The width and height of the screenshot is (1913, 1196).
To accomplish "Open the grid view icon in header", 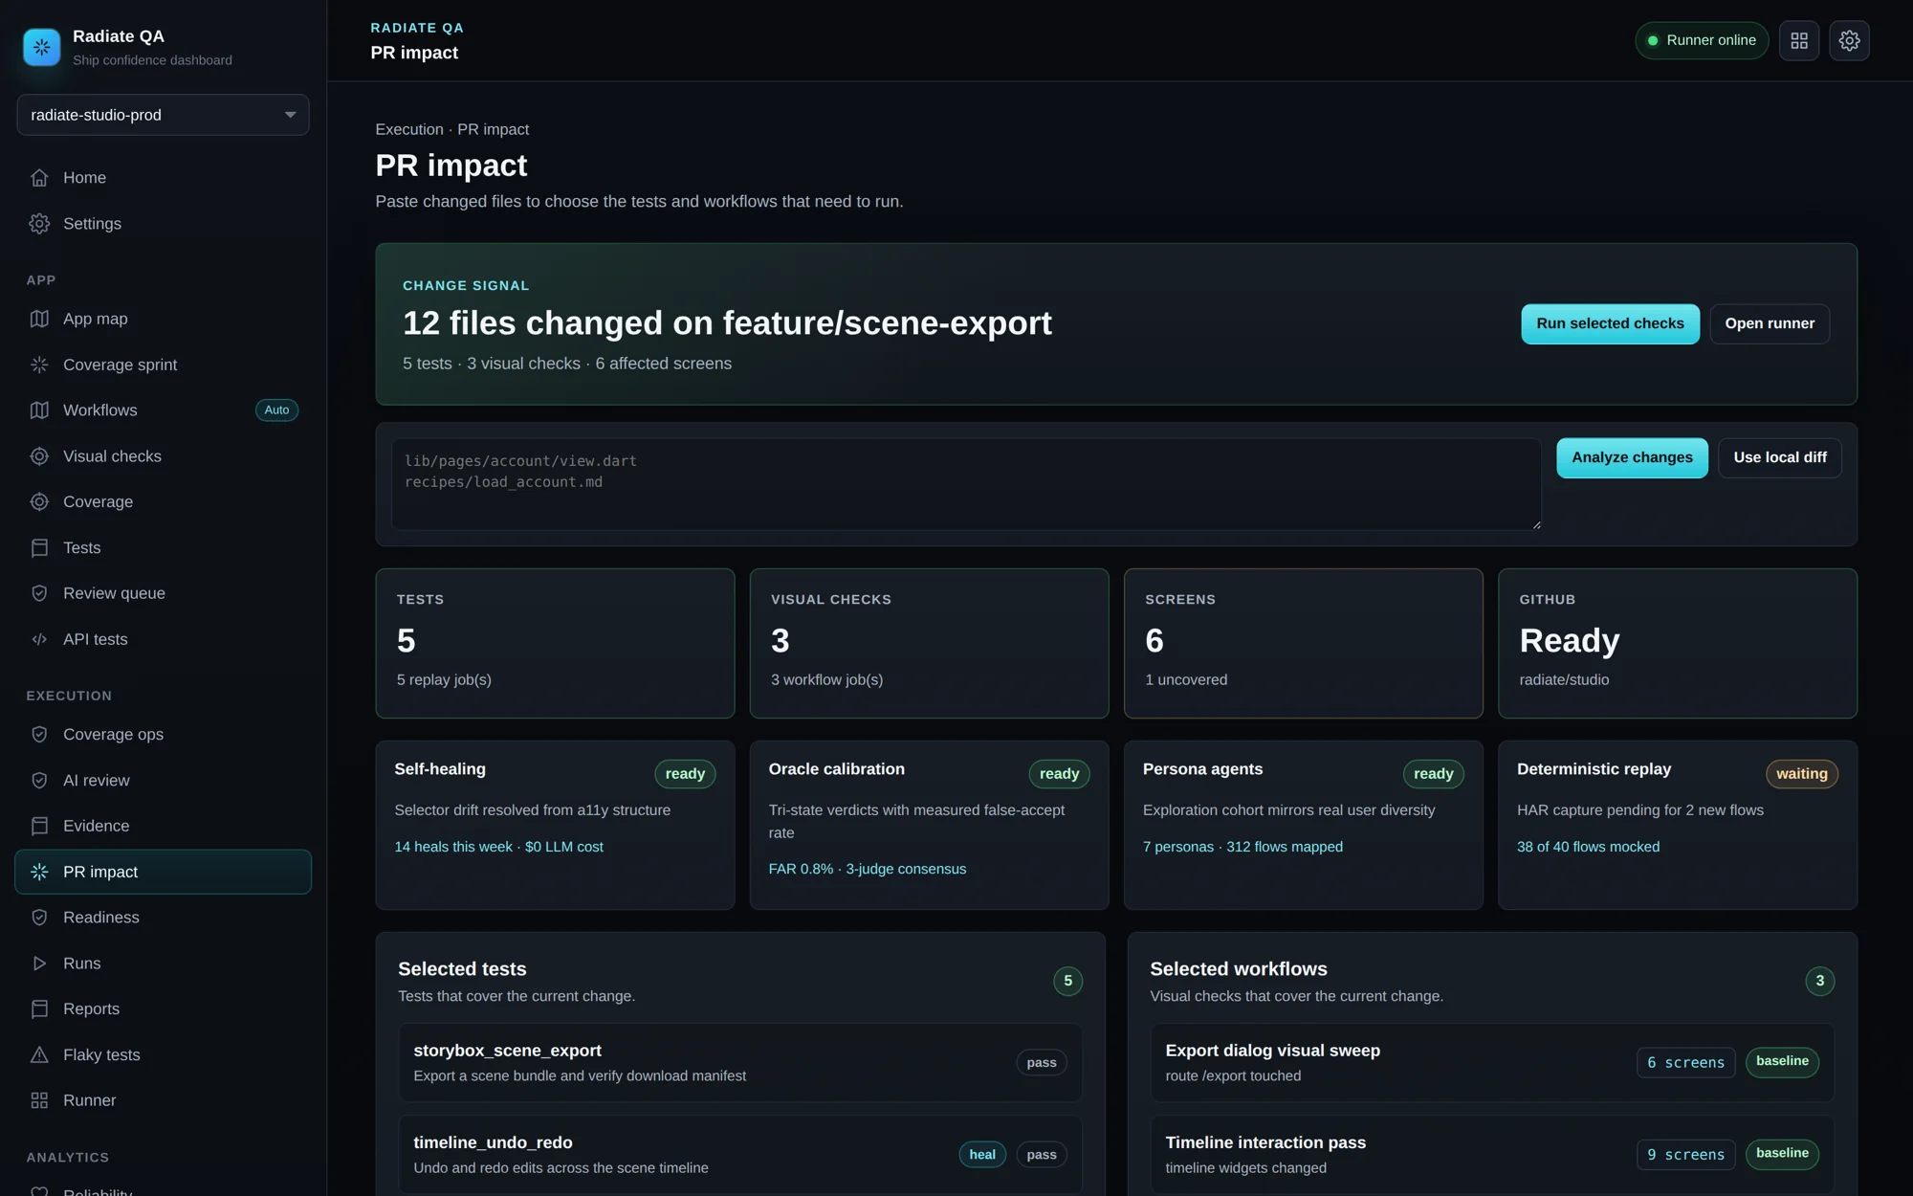I will coord(1799,41).
